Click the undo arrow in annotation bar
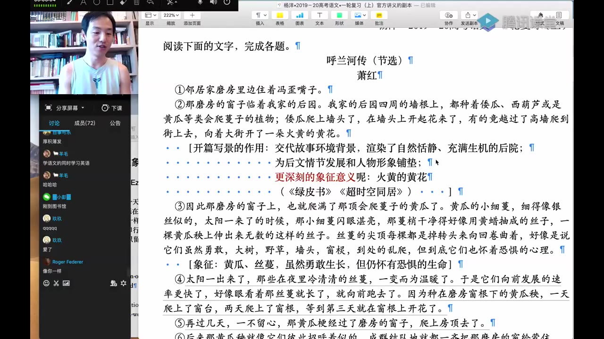This screenshot has height=339, width=604. click(150, 2)
